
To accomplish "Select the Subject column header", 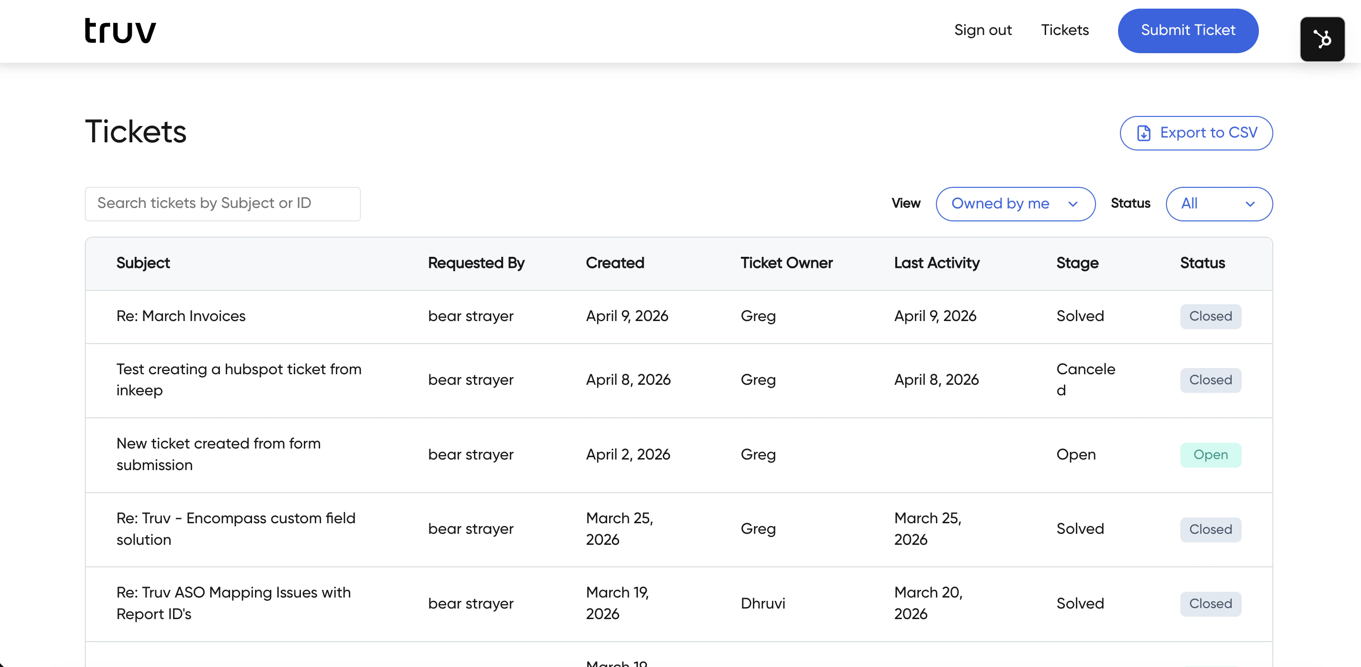I will [x=143, y=263].
